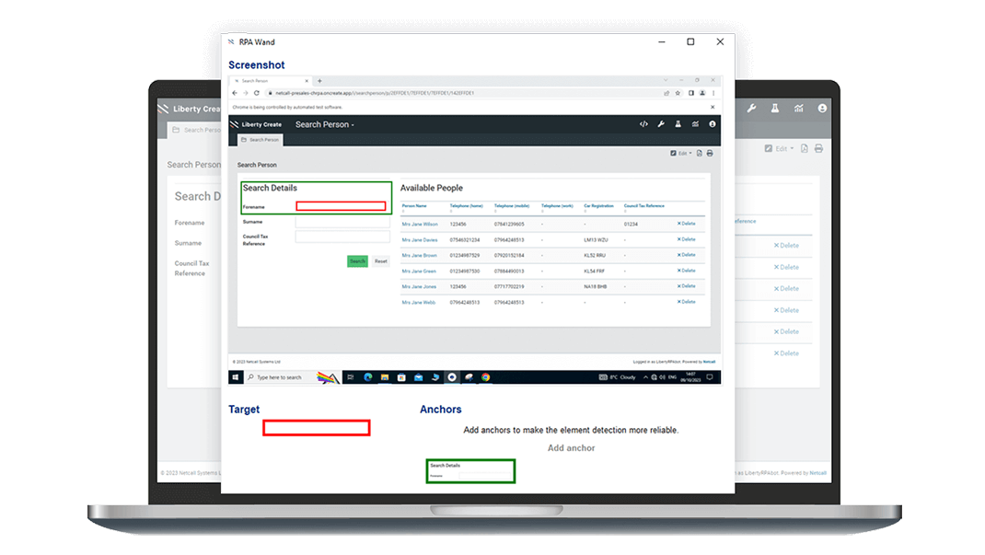
Task: Click the user profile icon in the app header
Action: 713,123
